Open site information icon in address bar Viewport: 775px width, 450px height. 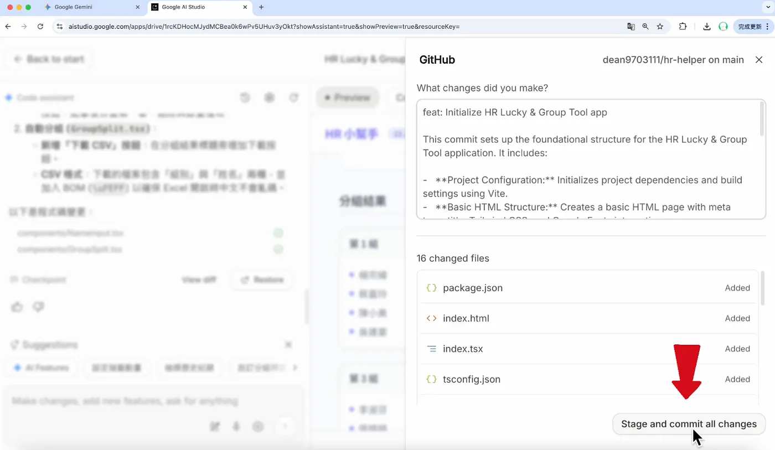click(x=60, y=26)
